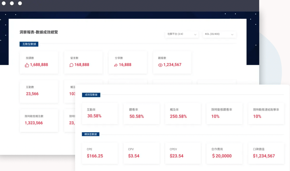Image resolution: width=290 pixels, height=171 pixels.
Task: Click the 合作費用 value $ 20,0000
Action: 222,156
